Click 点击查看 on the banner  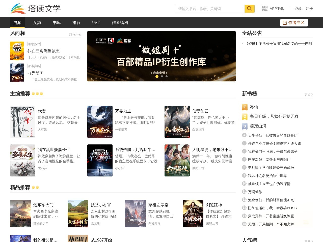pos(159,73)
